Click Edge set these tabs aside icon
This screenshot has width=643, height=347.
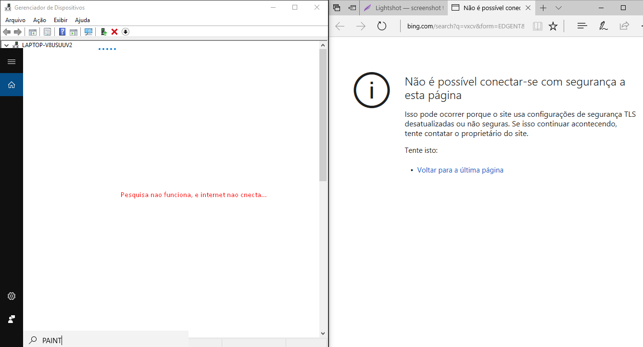coord(352,8)
